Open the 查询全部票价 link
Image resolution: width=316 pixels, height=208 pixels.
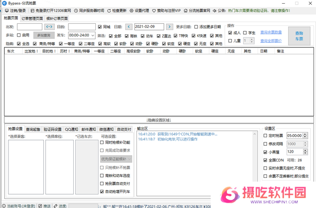click(271, 41)
